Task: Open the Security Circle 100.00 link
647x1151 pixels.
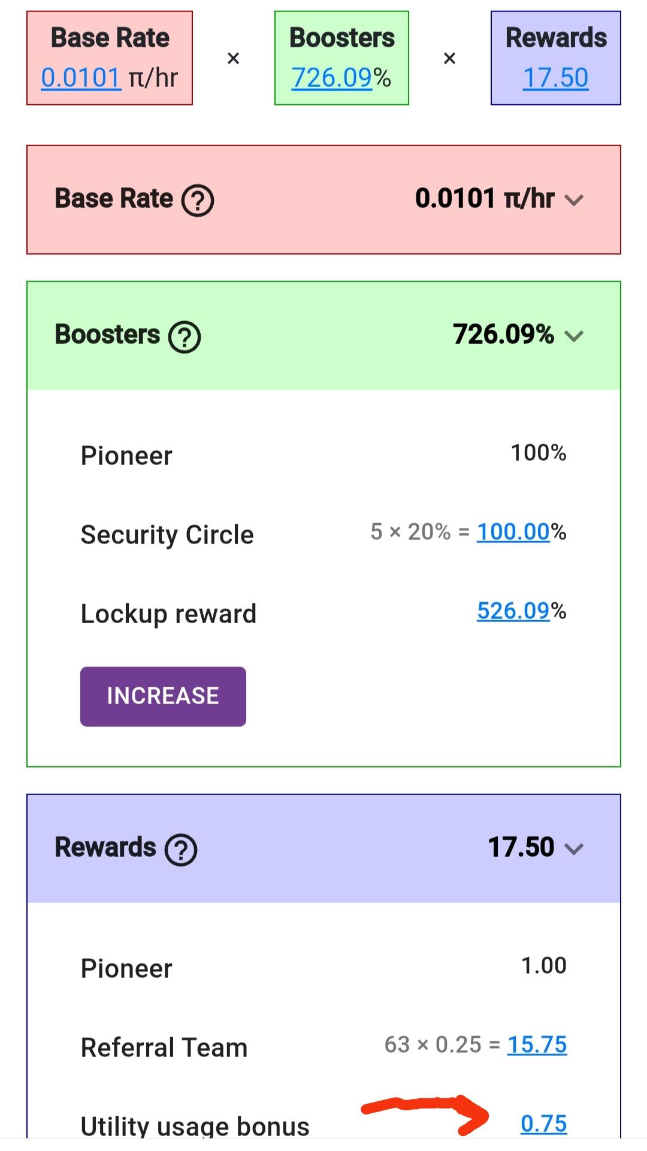Action: [513, 532]
